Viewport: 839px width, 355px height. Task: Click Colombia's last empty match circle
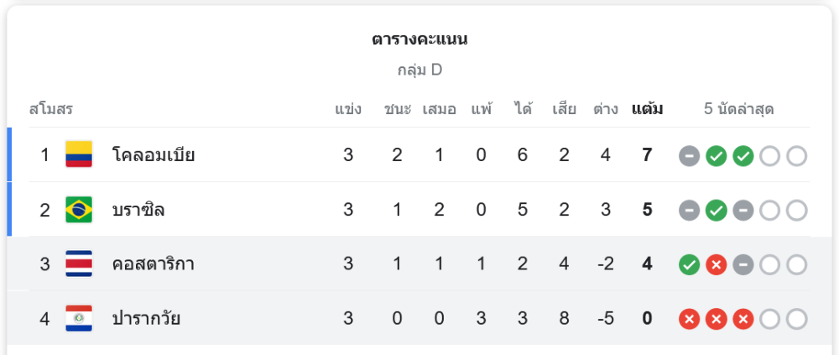(x=796, y=156)
